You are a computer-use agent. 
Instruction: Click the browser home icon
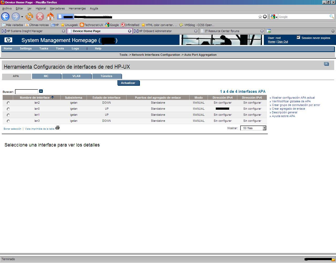coord(50,17)
